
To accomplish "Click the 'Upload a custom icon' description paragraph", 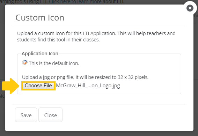I will coord(96,37).
